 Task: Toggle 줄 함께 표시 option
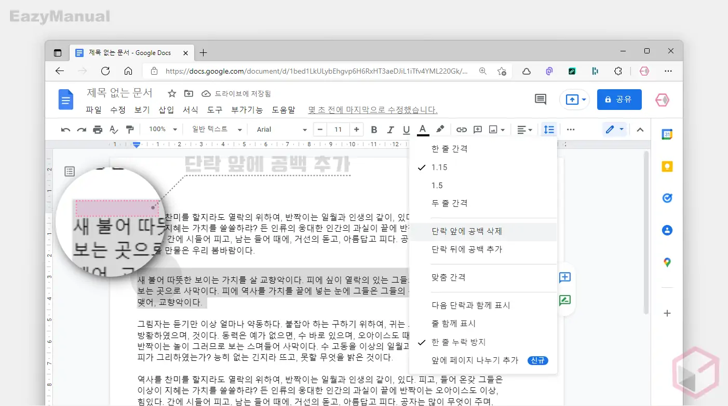(x=483, y=324)
